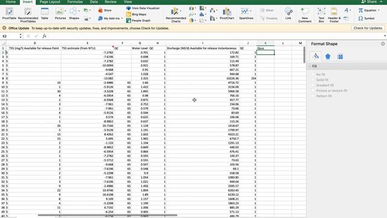This screenshot has width=387, height=218.
Task: Insert a Text Box
Action: coord(321,15)
